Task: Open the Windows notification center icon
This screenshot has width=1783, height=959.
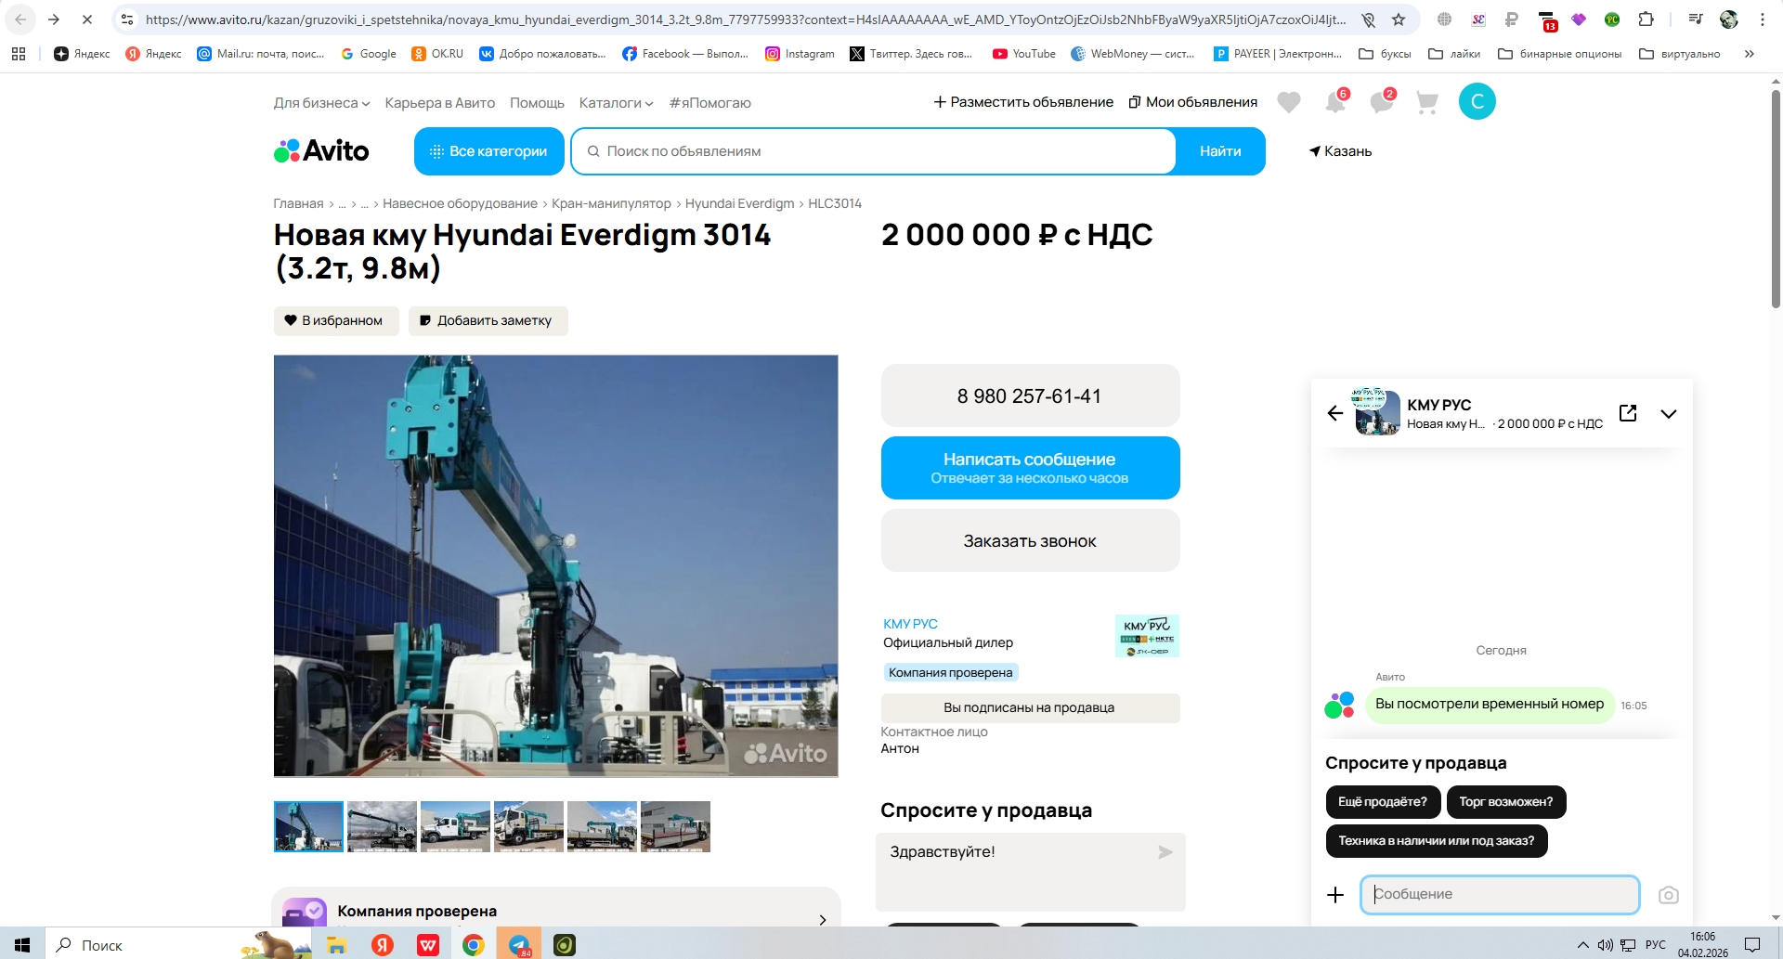Action: 1752,945
